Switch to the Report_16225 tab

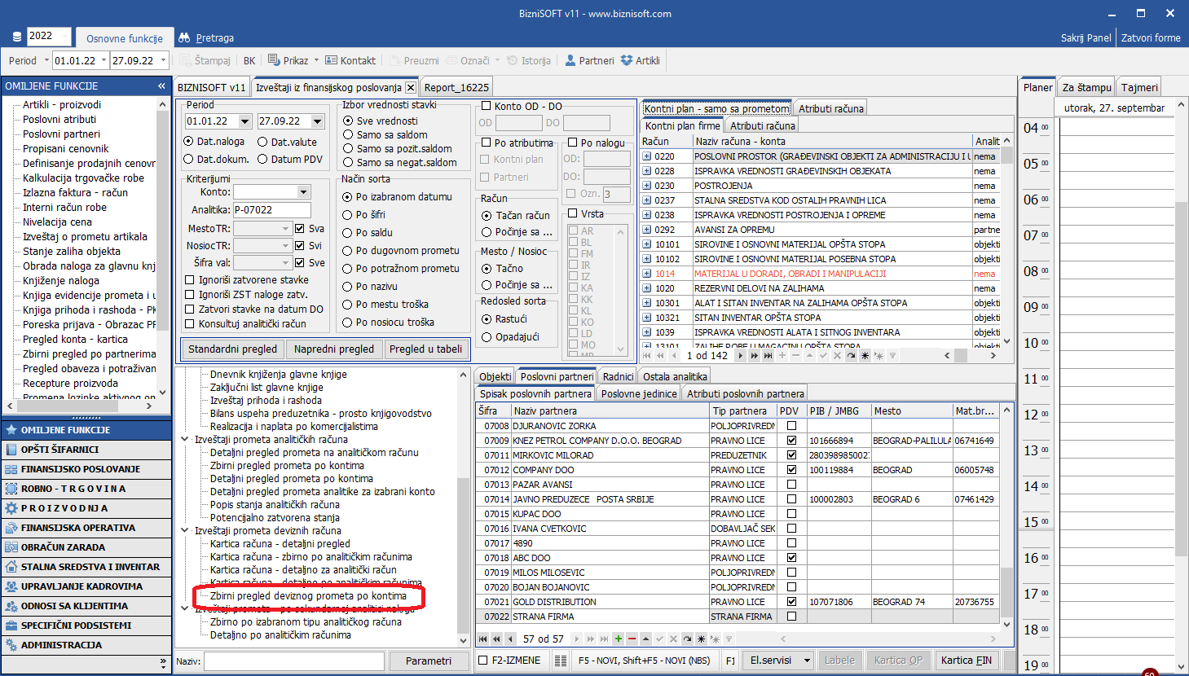pos(456,87)
